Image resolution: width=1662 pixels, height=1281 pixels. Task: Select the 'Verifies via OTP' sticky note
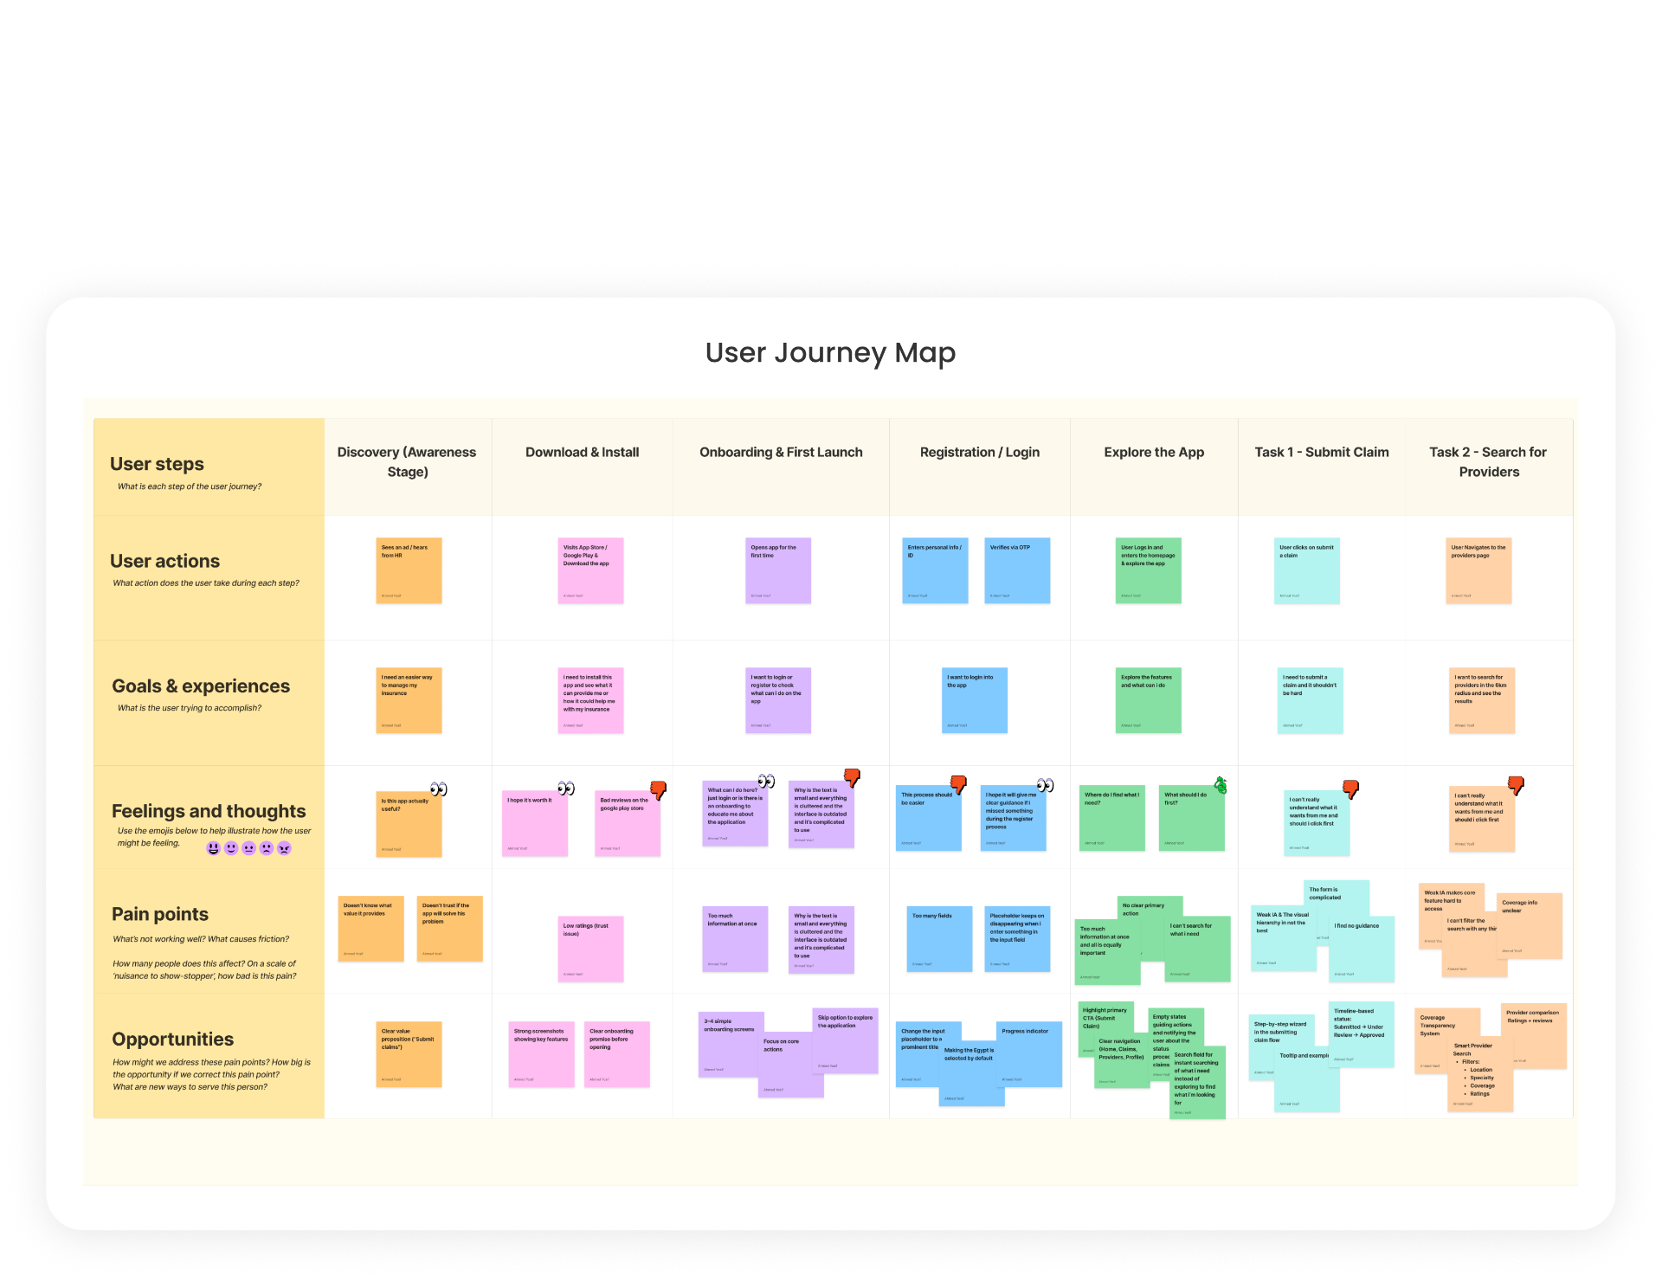[1017, 570]
